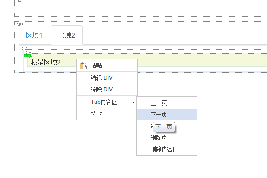Click the highlighted 下一页 submenu item
This screenshot has height=178, width=267.
click(167, 114)
